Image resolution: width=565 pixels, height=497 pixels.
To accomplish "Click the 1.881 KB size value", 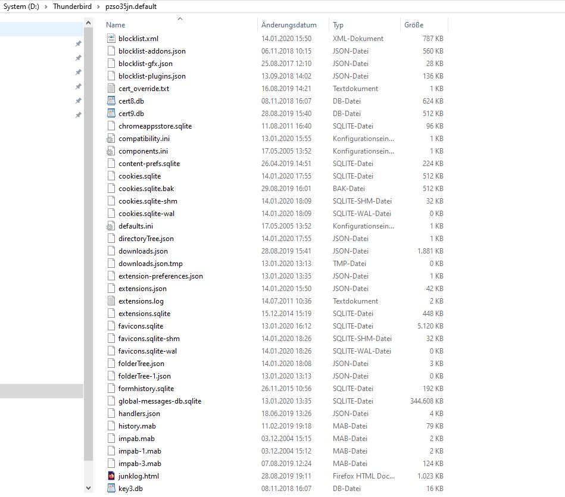I will click(430, 251).
